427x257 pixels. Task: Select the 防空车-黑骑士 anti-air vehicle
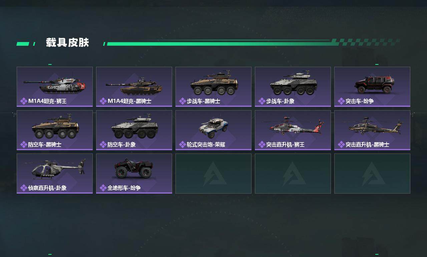(55, 130)
